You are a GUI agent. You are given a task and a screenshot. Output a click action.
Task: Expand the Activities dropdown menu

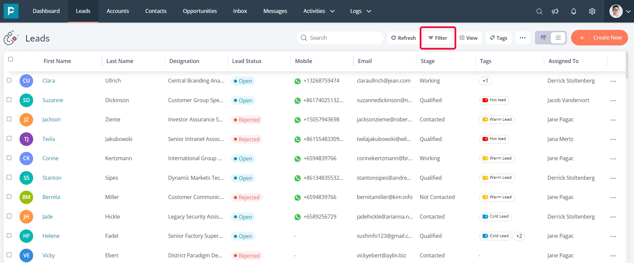pyautogui.click(x=319, y=11)
